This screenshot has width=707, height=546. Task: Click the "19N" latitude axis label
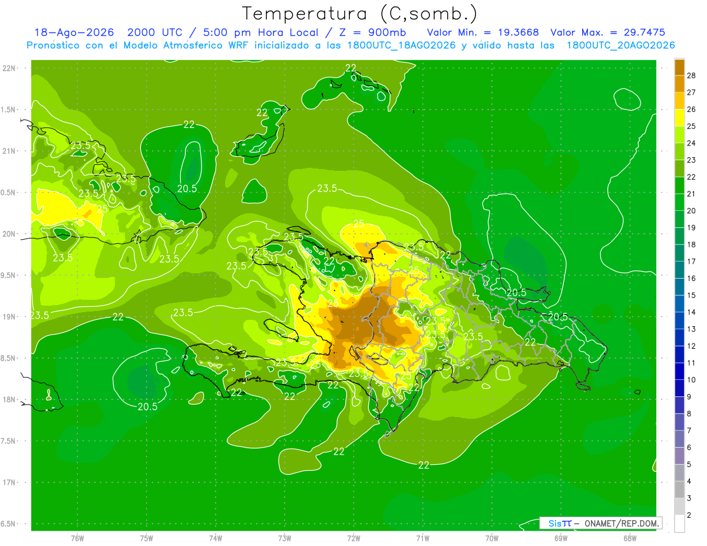point(8,317)
